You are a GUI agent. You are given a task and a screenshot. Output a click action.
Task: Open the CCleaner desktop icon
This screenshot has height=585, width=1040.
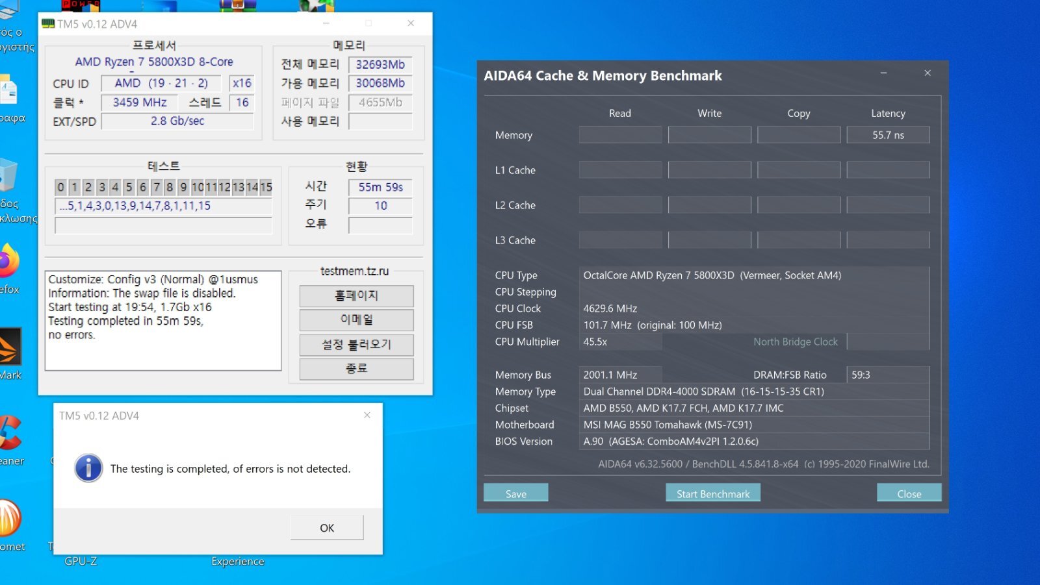(x=10, y=433)
